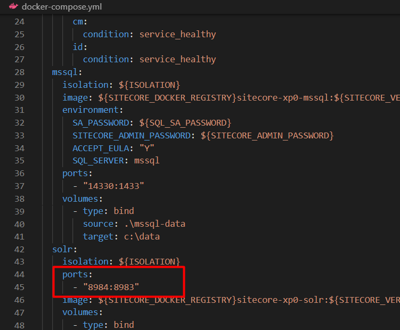
Task: Click the SA_PASSWORD variable name
Action: (x=102, y=122)
